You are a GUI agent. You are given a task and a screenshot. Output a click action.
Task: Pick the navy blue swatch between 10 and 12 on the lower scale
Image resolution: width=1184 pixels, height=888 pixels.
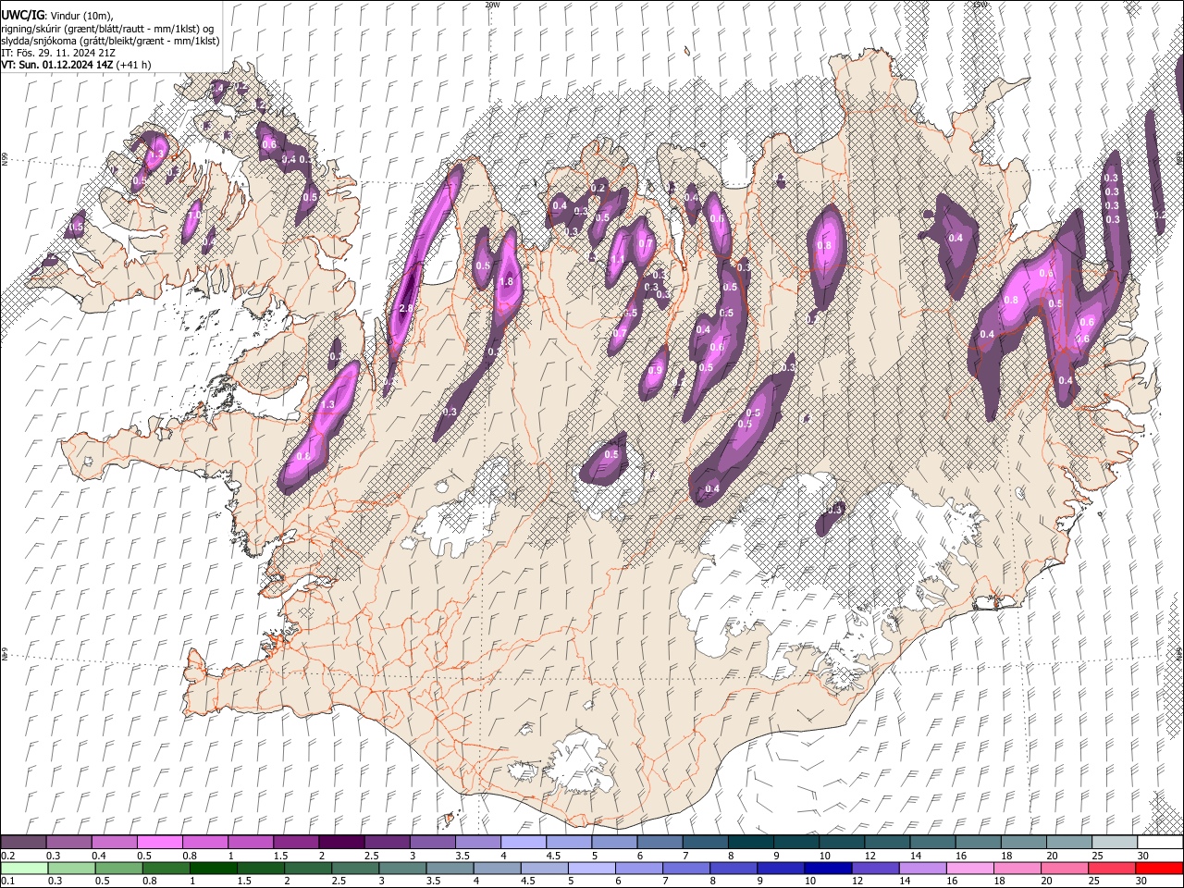(x=827, y=868)
